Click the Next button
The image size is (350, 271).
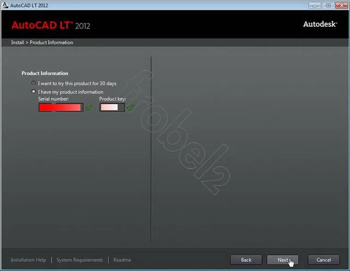tap(283, 260)
